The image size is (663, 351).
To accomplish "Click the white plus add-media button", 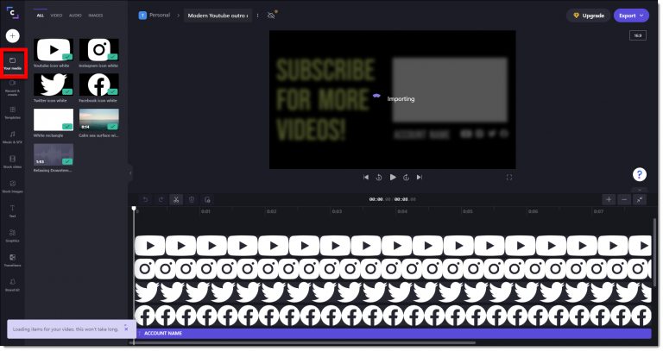I will [x=12, y=36].
